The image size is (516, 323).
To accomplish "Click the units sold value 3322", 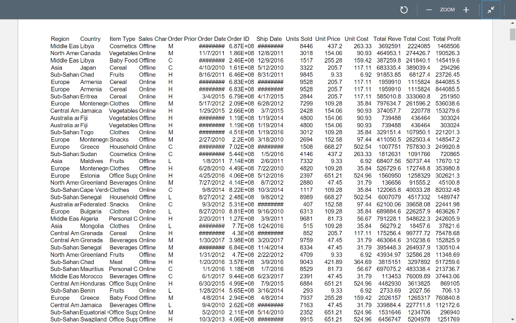I will 306,68.
